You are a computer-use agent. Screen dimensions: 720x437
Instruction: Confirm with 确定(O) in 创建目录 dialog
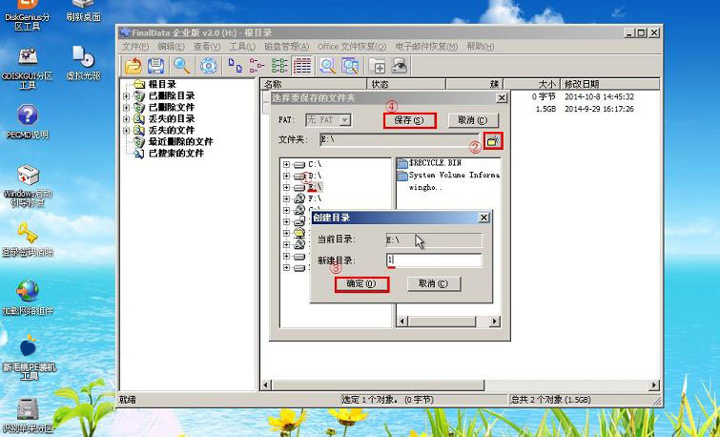coord(361,284)
